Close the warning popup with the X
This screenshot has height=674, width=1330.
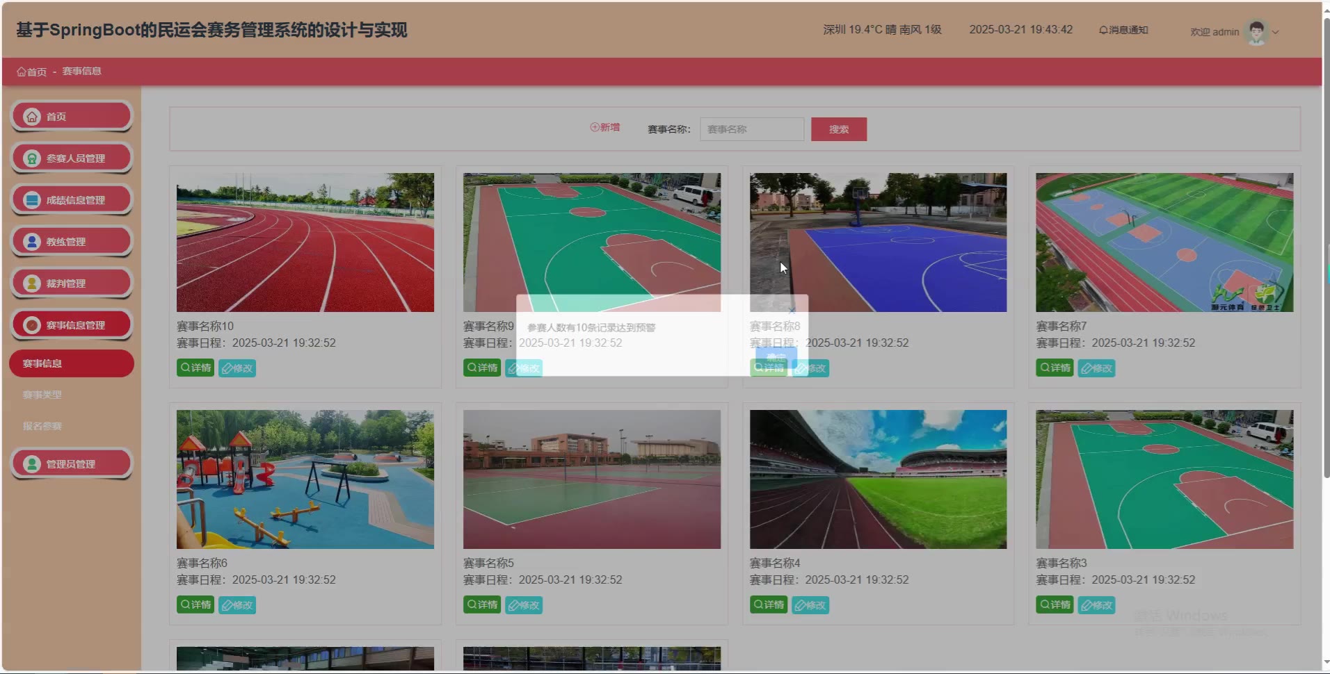click(x=792, y=311)
